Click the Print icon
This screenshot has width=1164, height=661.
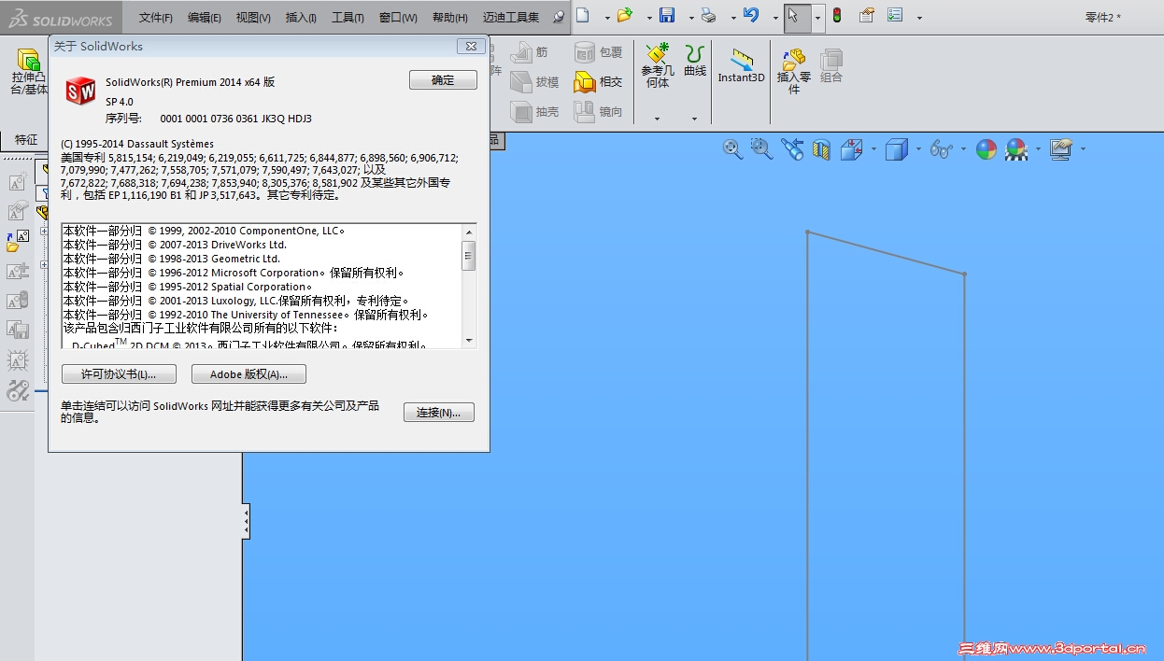coord(709,16)
